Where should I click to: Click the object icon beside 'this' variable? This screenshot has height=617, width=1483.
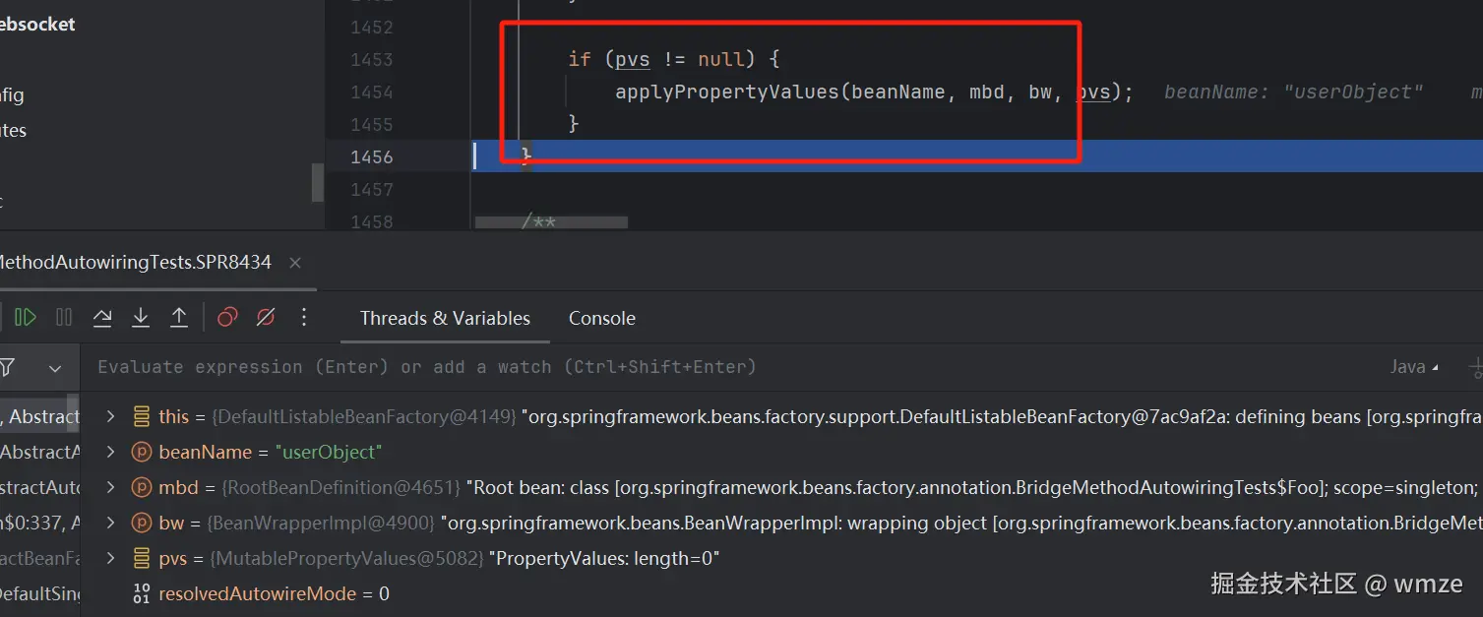pyautogui.click(x=141, y=416)
